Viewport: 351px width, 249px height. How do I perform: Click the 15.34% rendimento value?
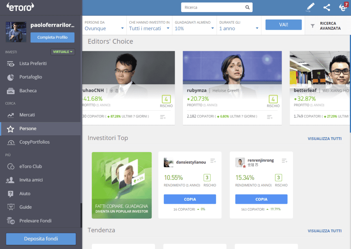pos(245,178)
